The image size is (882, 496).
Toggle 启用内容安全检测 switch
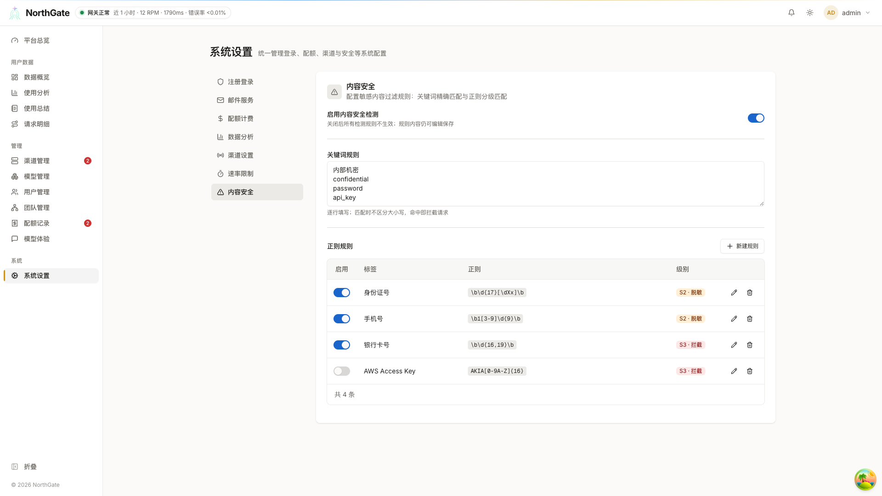coord(756,118)
